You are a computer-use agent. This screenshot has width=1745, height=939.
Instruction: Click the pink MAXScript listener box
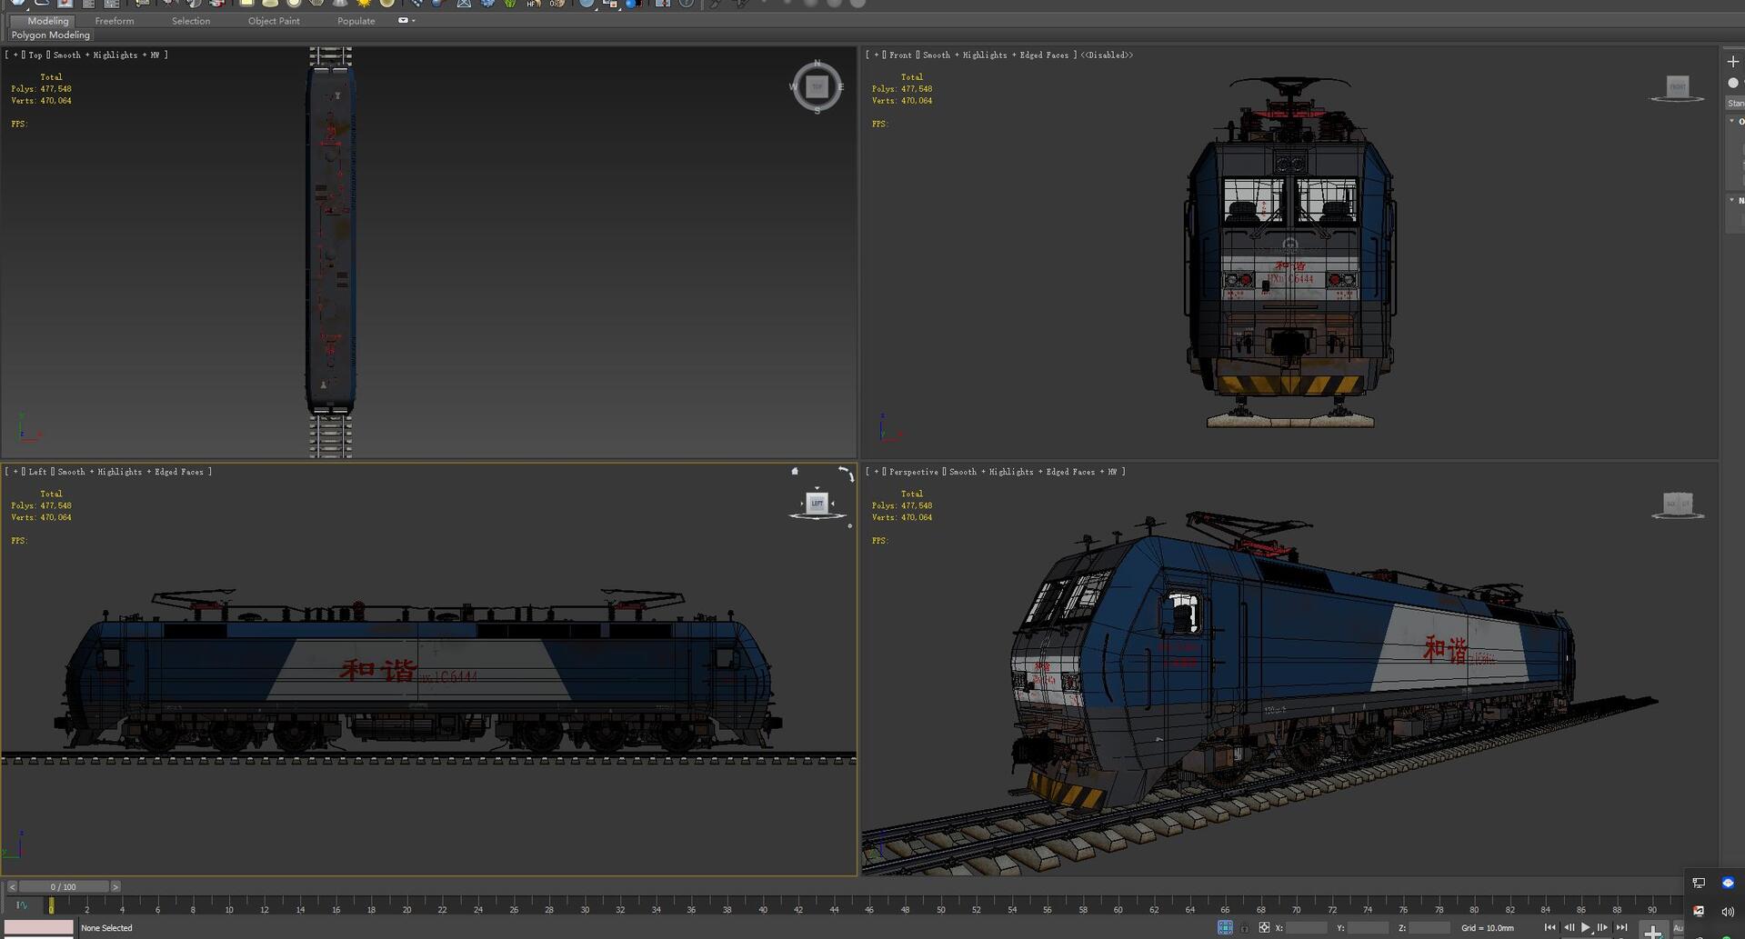tap(38, 927)
